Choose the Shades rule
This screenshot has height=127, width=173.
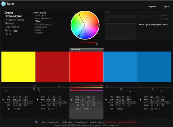39,30
